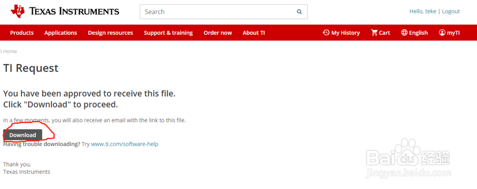The image size is (477, 189).
Task: Click the TI Request page heading
Action: coord(31,68)
